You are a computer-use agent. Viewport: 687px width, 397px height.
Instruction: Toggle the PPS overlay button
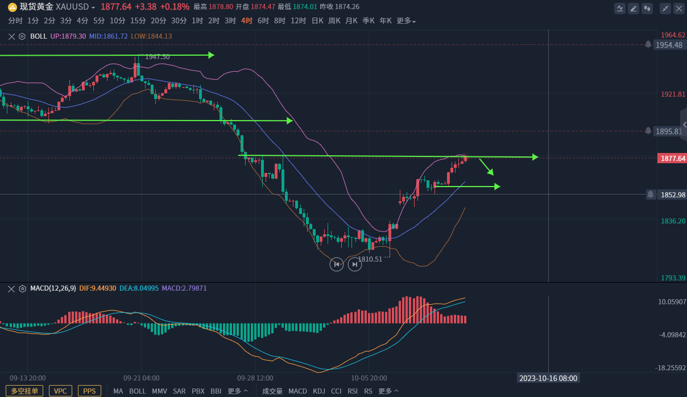pos(89,391)
